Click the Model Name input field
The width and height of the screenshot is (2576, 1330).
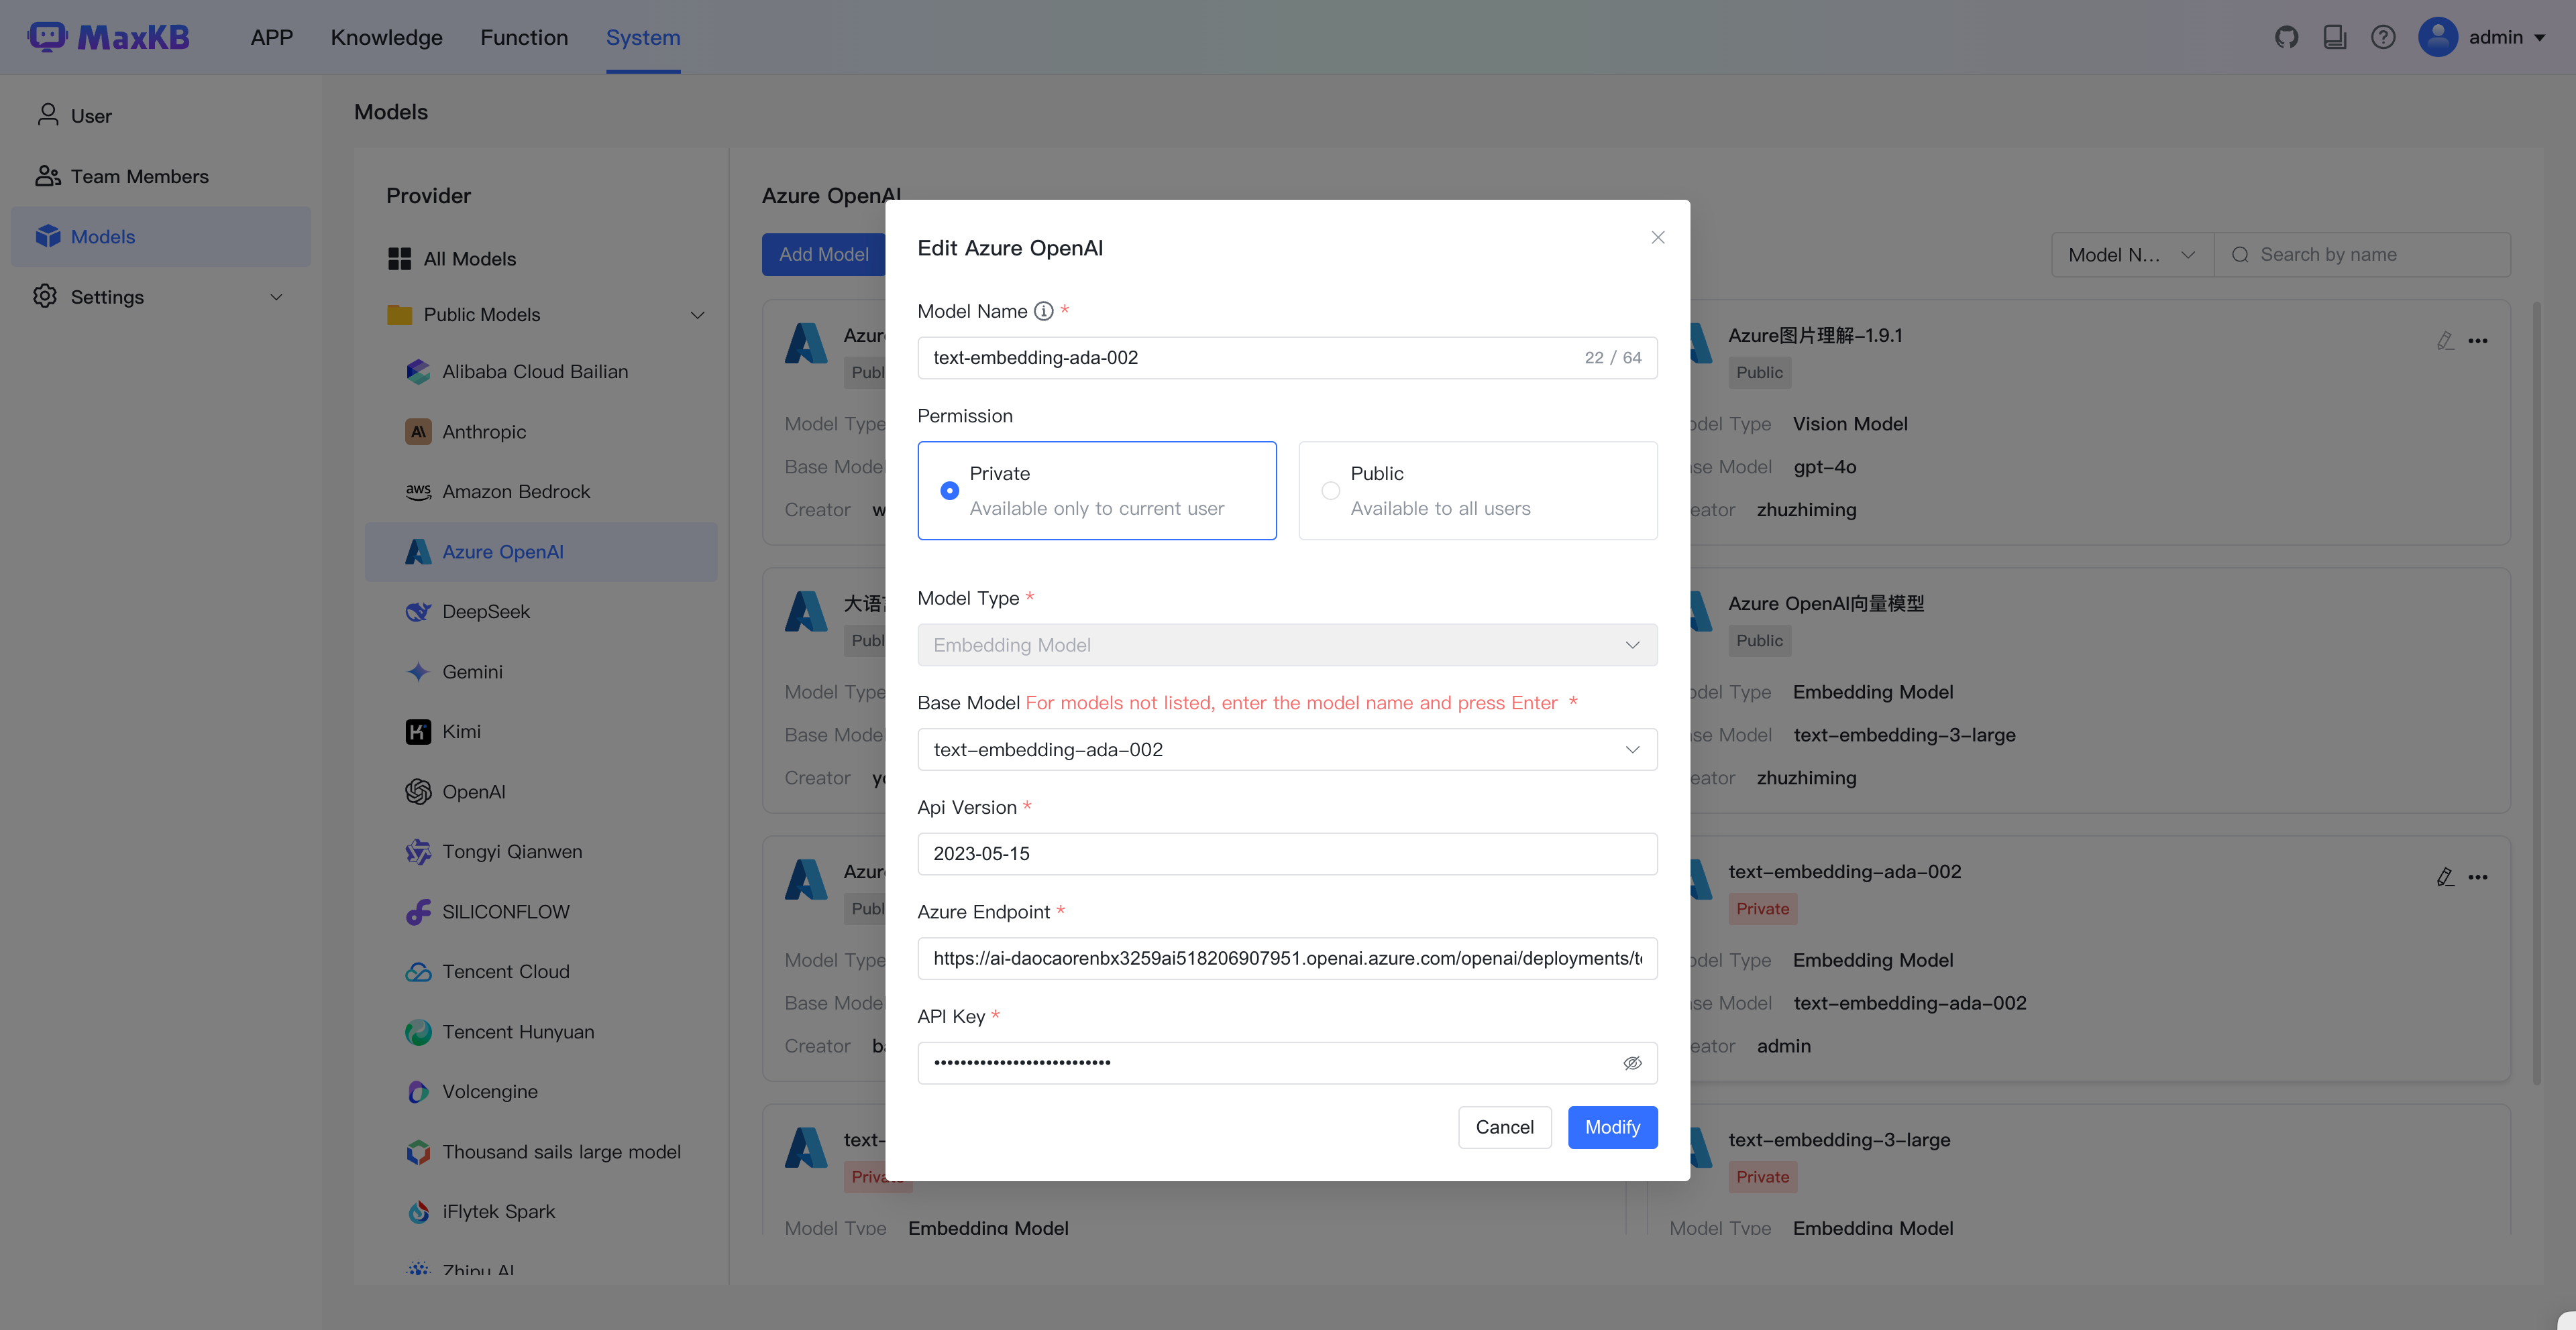1287,358
